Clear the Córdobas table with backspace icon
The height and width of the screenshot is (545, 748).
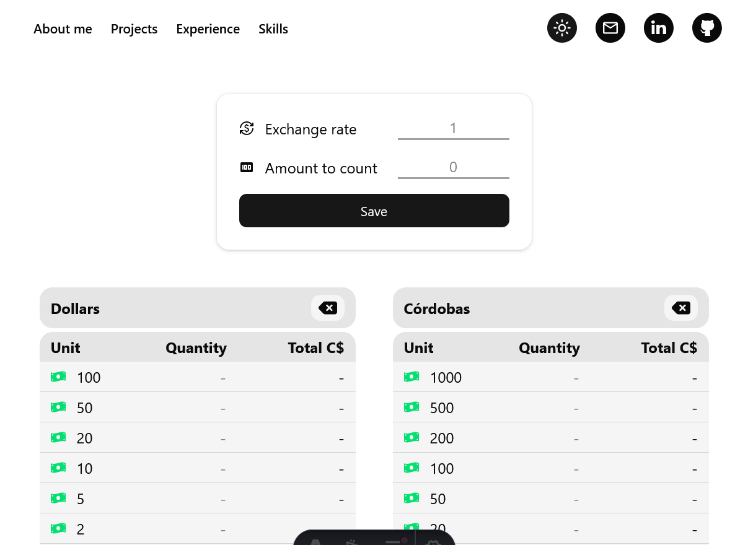point(680,308)
